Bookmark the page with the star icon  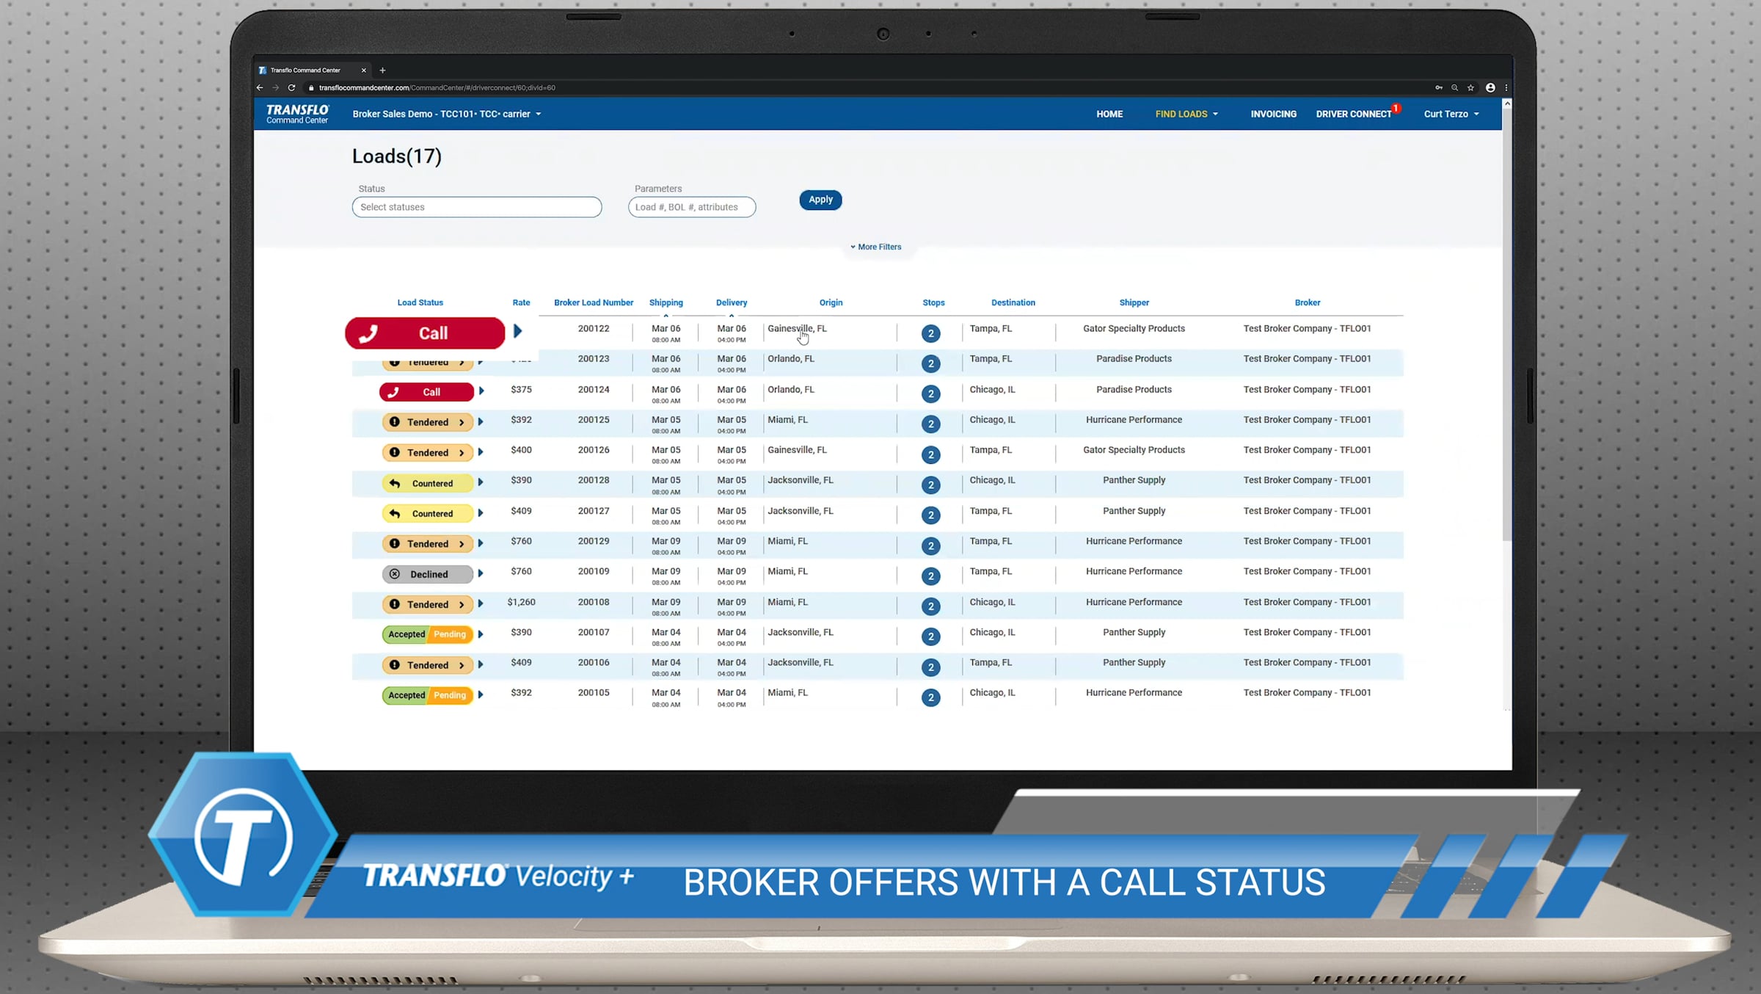click(x=1470, y=88)
